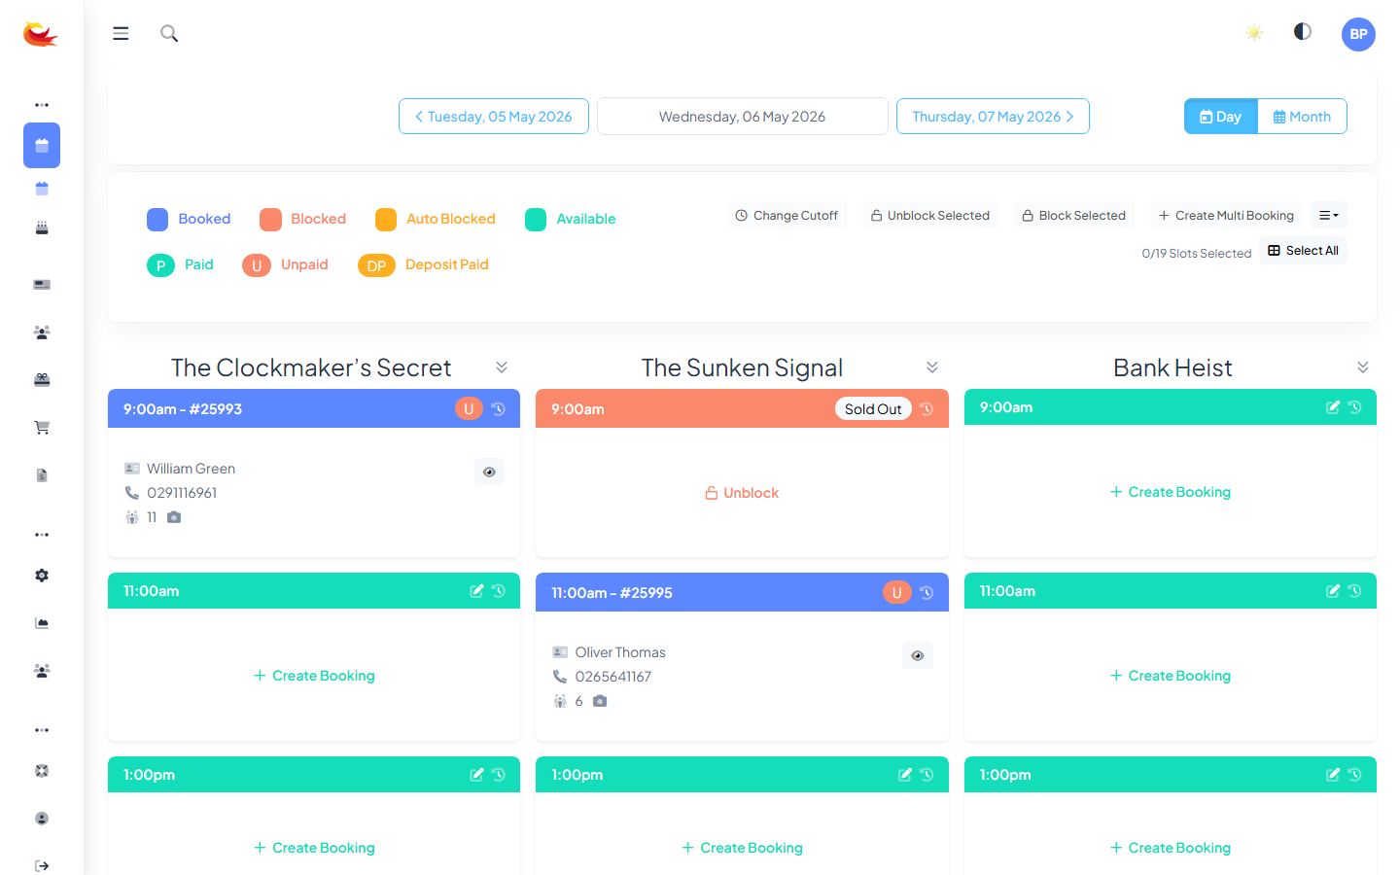Create Booking for Sunken Signal 1:00pm
Image resolution: width=1400 pixels, height=875 pixels.
(742, 848)
